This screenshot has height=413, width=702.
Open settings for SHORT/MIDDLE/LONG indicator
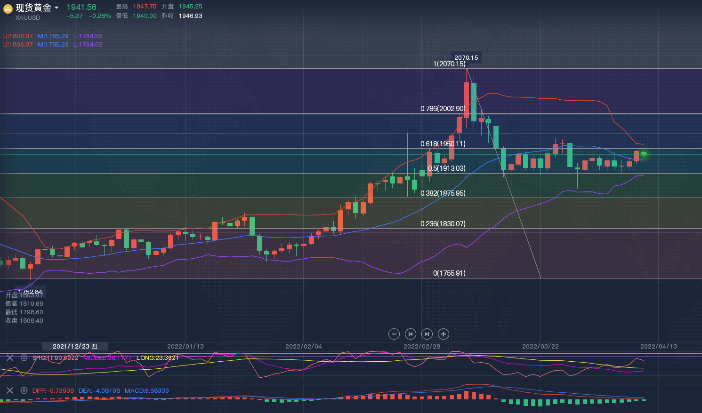tap(24, 357)
